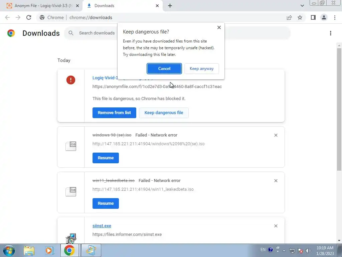Close the Anonym File tab

coord(77,6)
